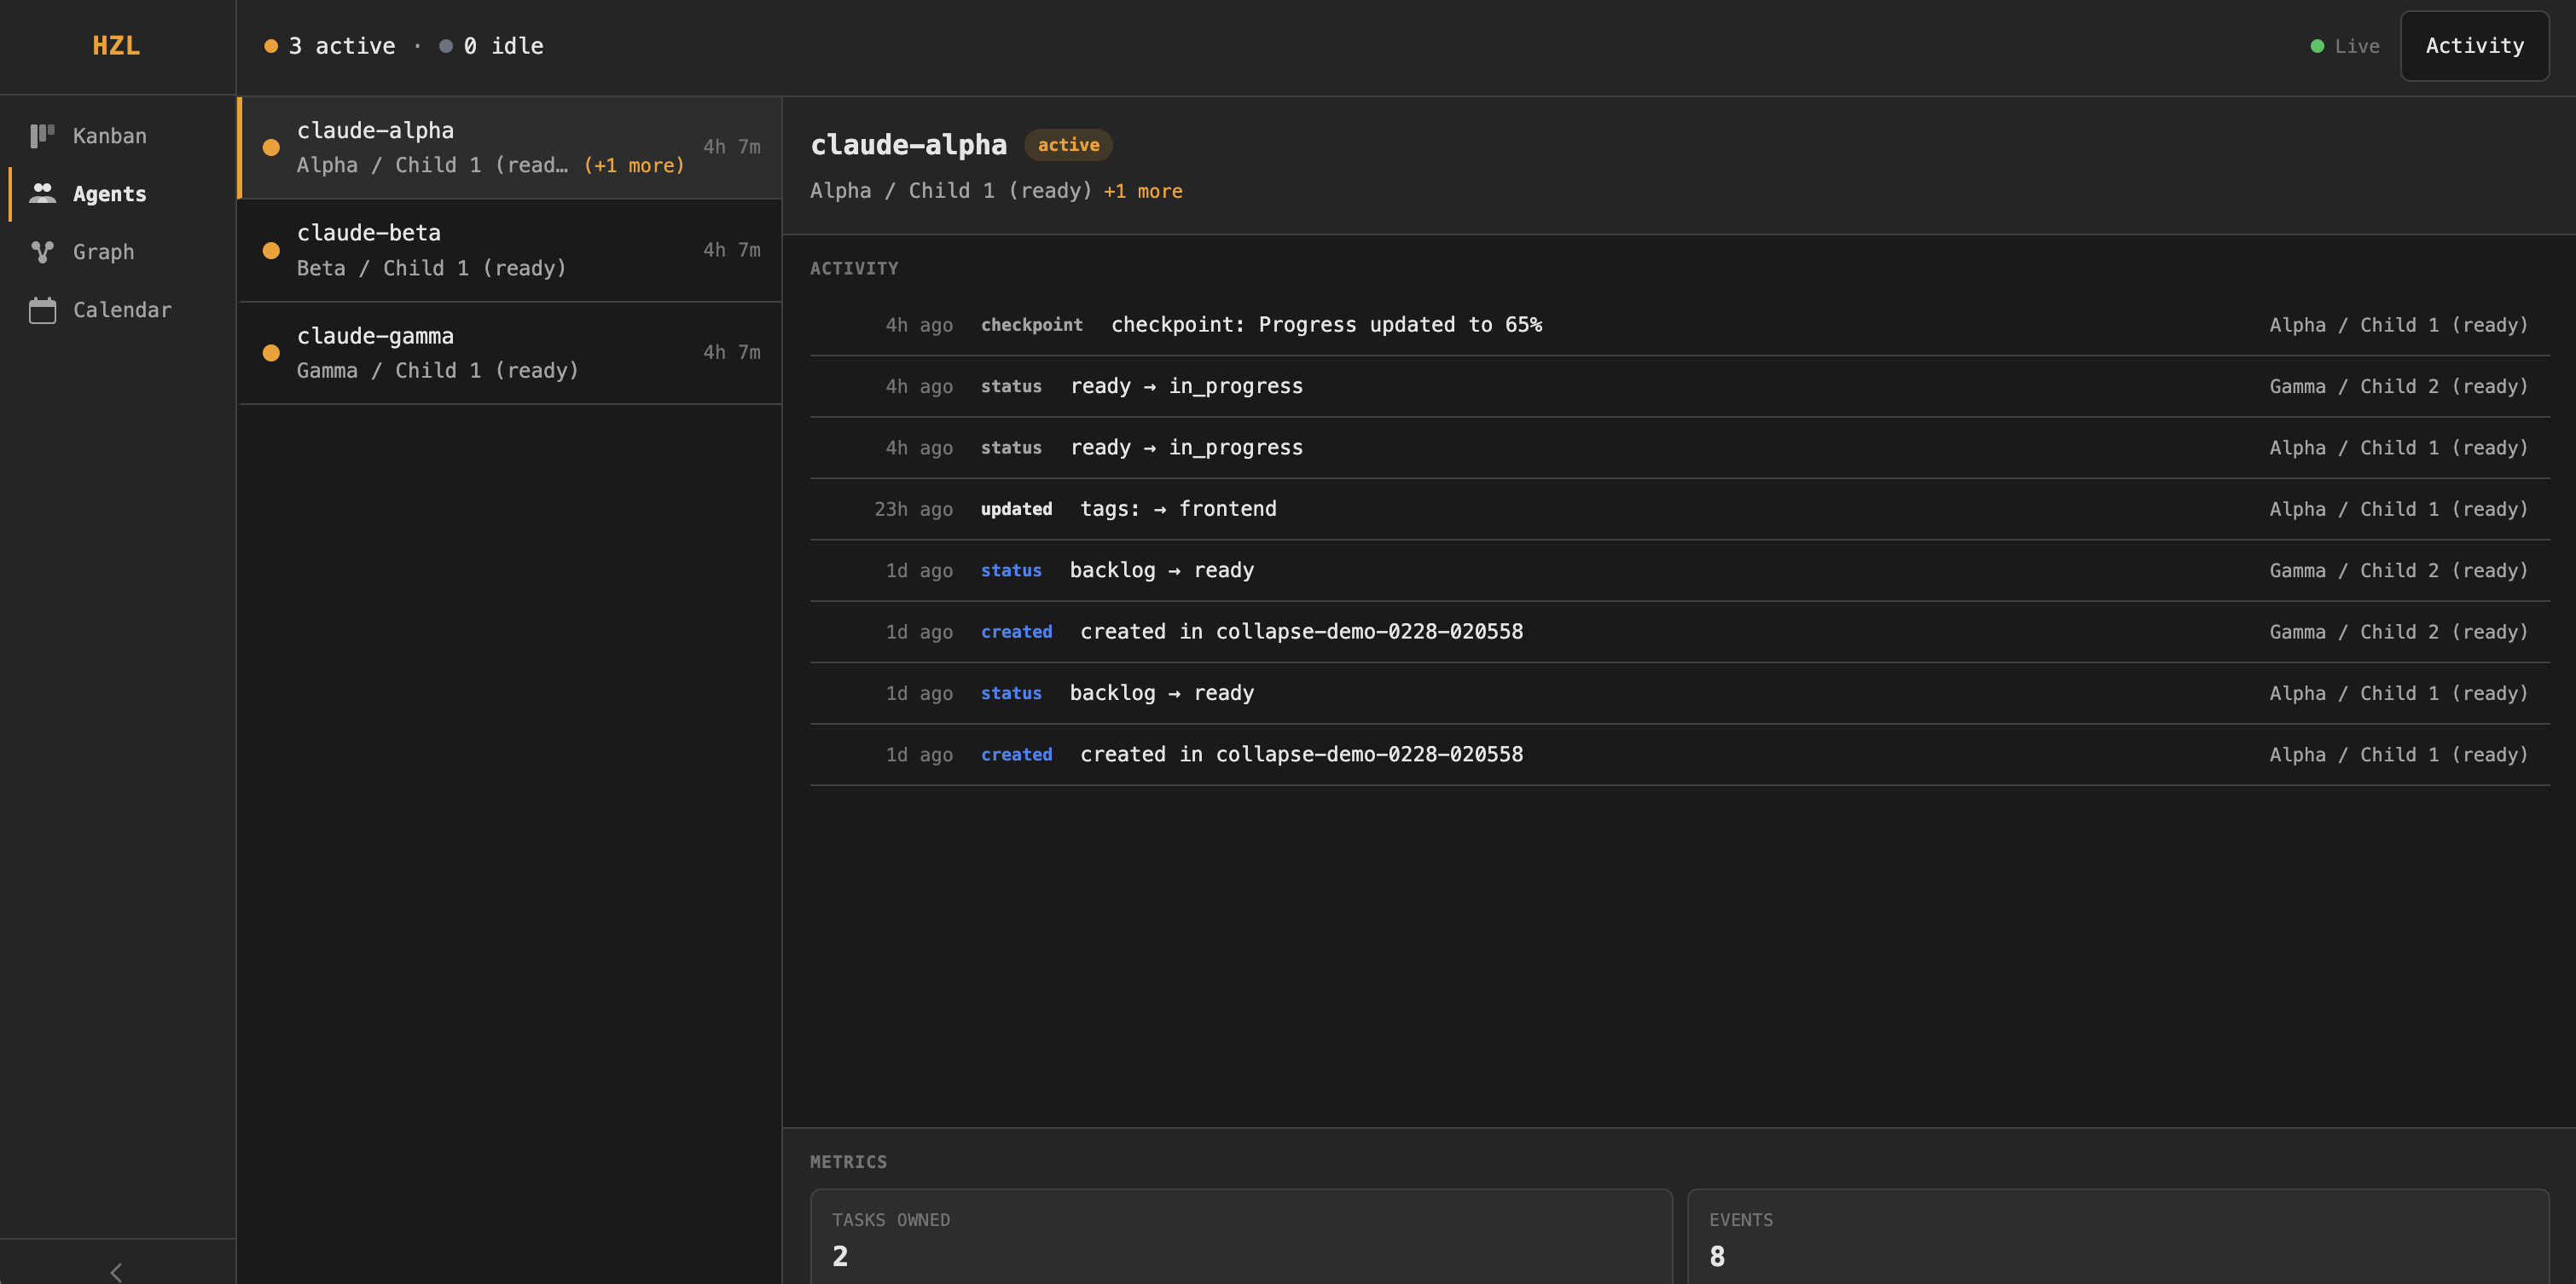Expand '+1 more' in claude-alpha header
This screenshot has width=2576, height=1284.
[1142, 191]
